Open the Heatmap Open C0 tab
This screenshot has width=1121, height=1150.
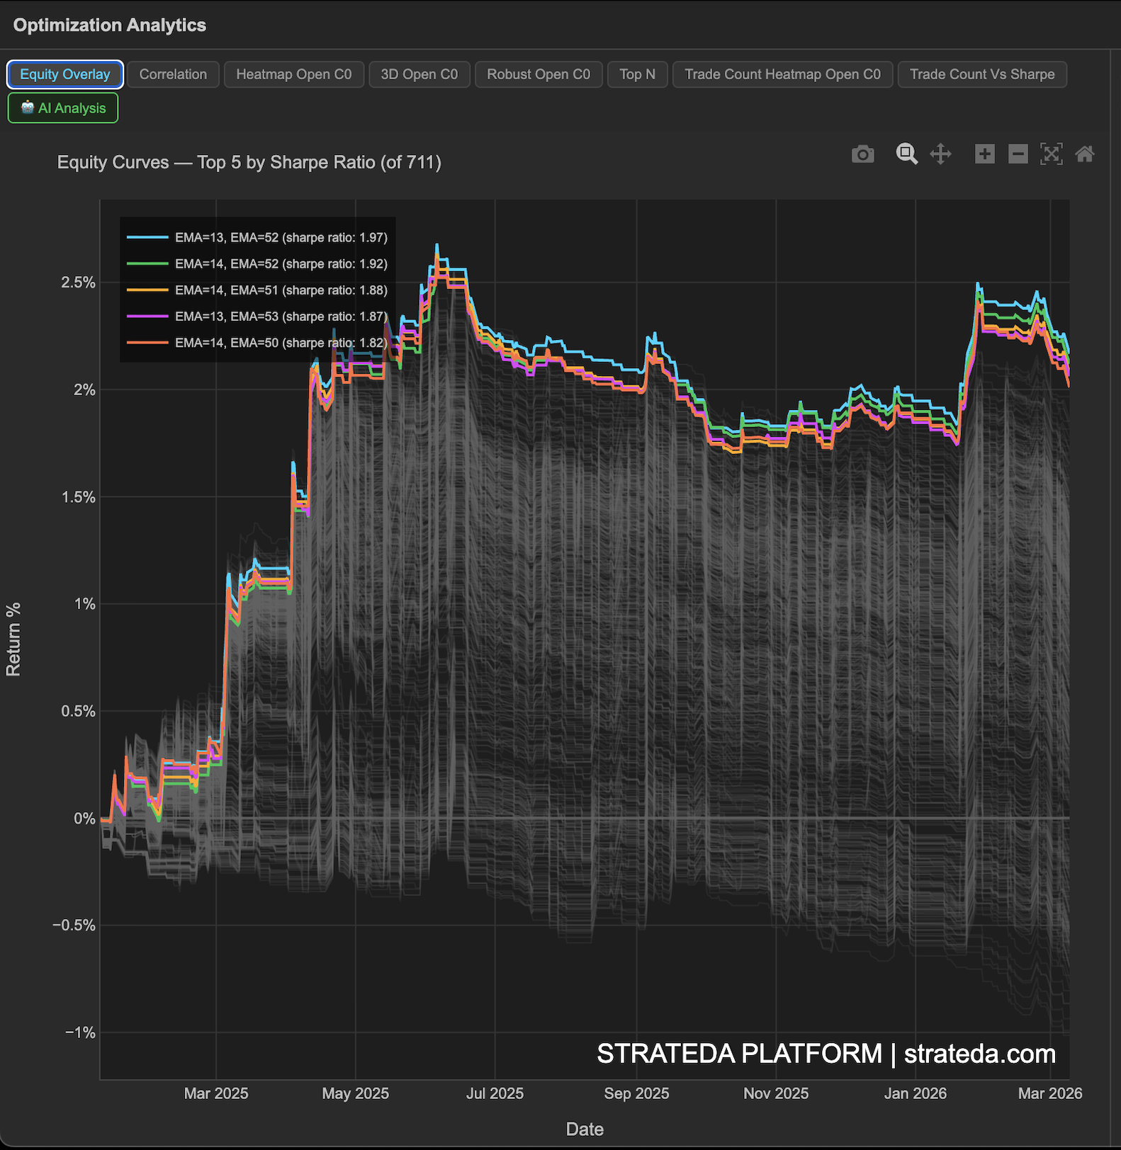[x=293, y=74]
